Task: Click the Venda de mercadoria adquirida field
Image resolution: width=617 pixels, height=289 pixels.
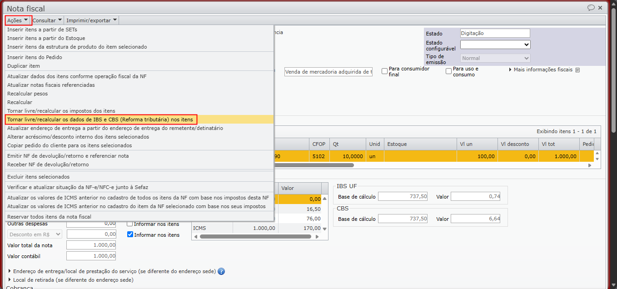Action: 328,72
